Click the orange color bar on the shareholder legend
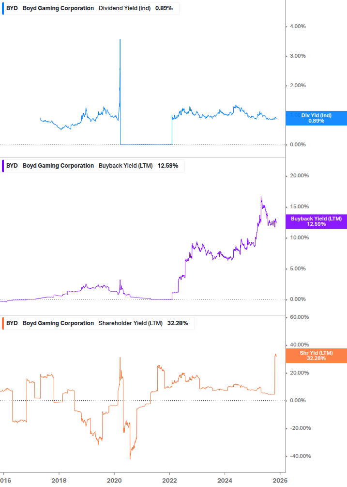The image size is (347, 487). point(3,323)
